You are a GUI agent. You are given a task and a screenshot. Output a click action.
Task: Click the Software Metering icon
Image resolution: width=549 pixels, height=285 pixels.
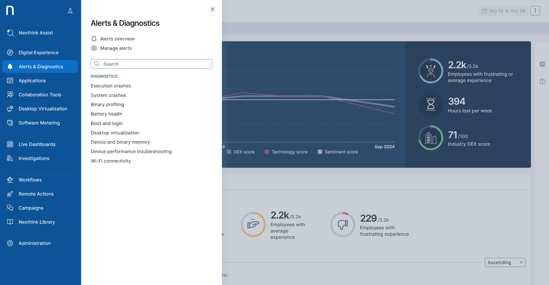[10, 123]
